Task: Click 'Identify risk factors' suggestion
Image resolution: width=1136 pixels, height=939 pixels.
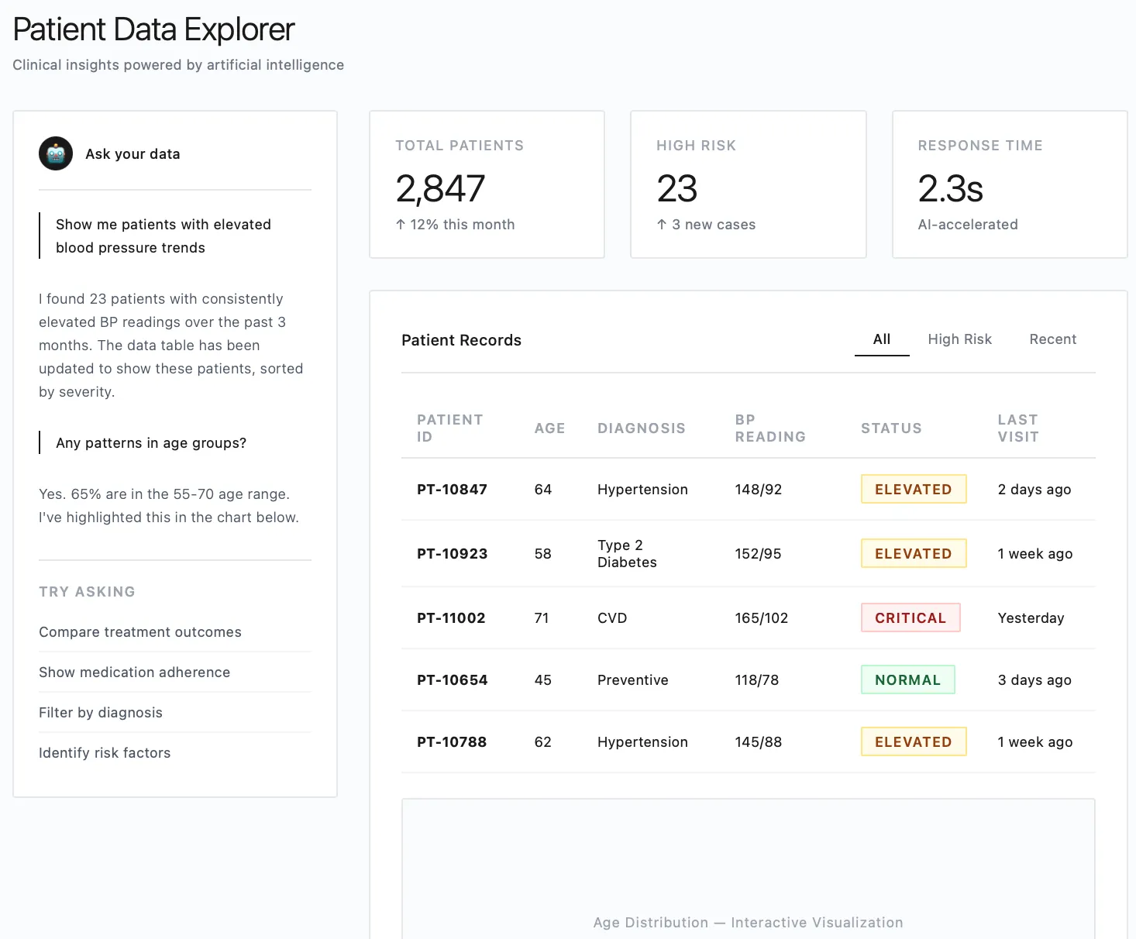Action: pyautogui.click(x=105, y=753)
